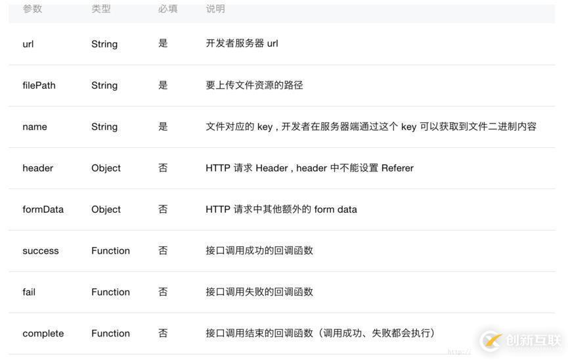Image resolution: width=568 pixels, height=360 pixels.
Task: Click the 参数 column header
Action: tap(32, 9)
